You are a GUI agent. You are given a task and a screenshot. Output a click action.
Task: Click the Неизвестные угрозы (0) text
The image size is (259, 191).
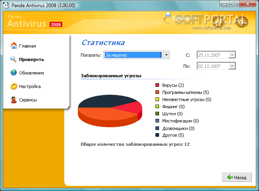tap(187, 99)
